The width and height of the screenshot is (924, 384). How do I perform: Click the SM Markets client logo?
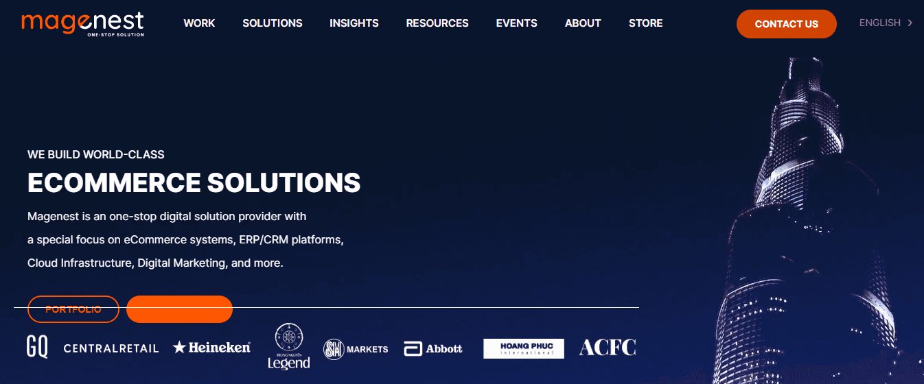tap(356, 348)
